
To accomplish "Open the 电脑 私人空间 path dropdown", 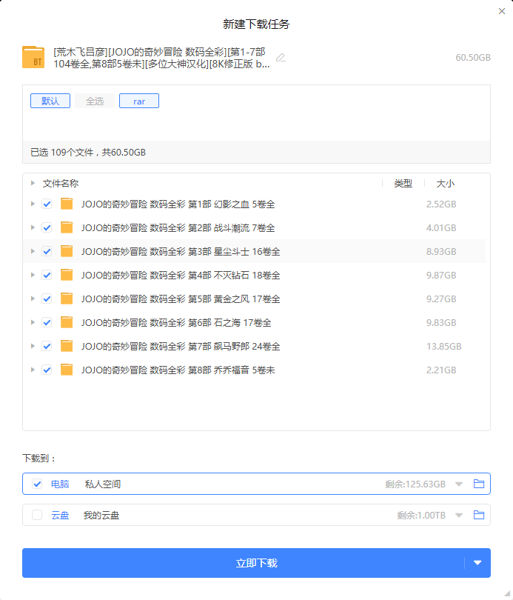I will (x=459, y=484).
